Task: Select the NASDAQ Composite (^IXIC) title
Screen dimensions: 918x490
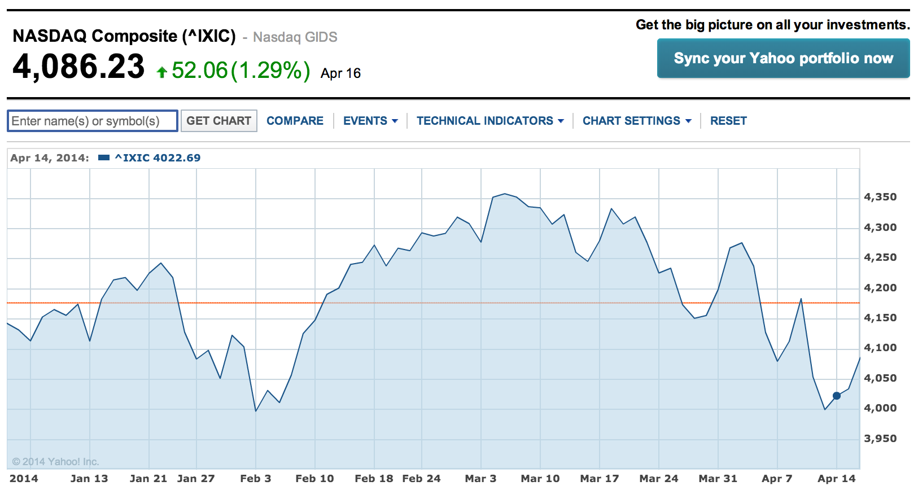Action: (124, 36)
